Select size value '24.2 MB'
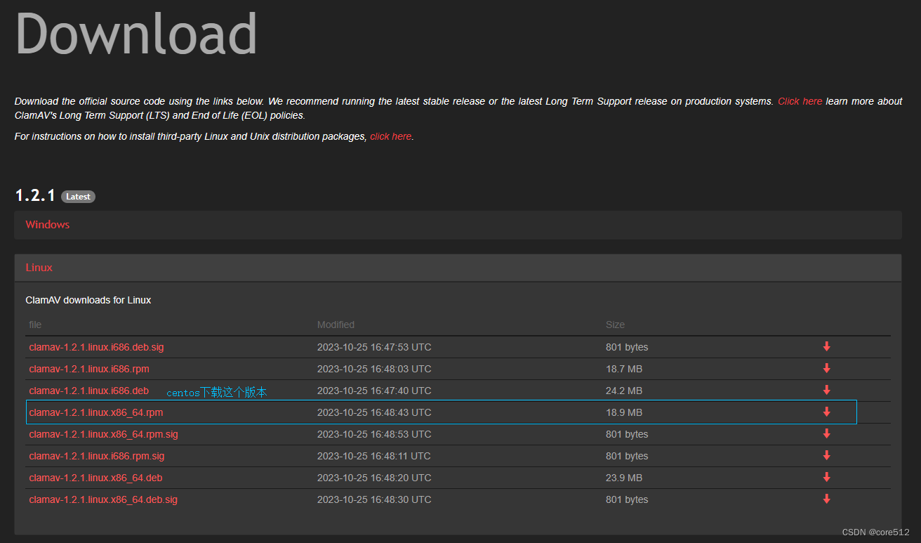921x543 pixels. point(624,391)
